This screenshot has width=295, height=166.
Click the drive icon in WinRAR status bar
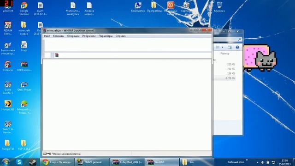(45, 154)
